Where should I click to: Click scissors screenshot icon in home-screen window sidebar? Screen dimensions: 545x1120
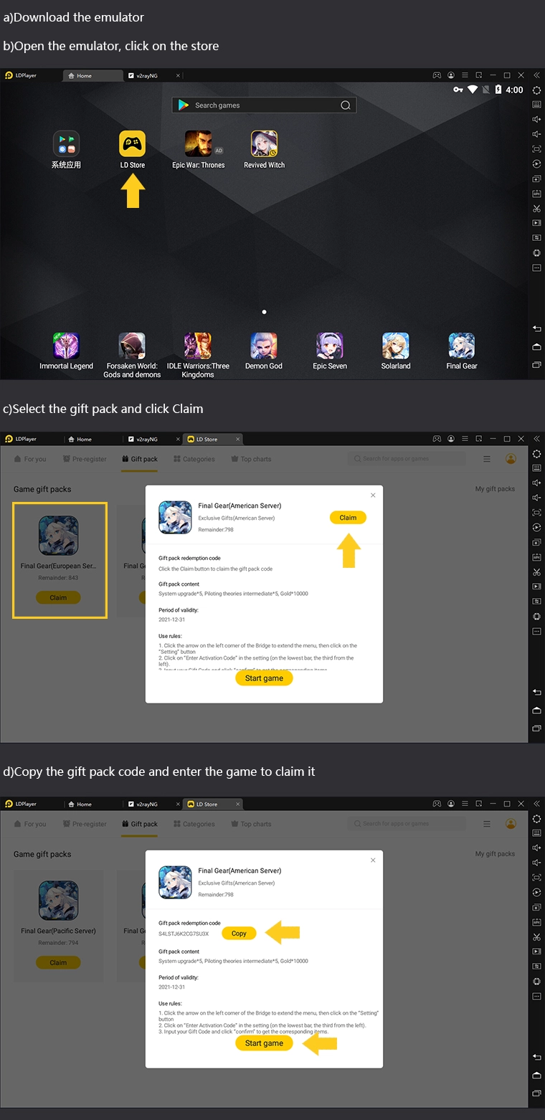pos(536,209)
